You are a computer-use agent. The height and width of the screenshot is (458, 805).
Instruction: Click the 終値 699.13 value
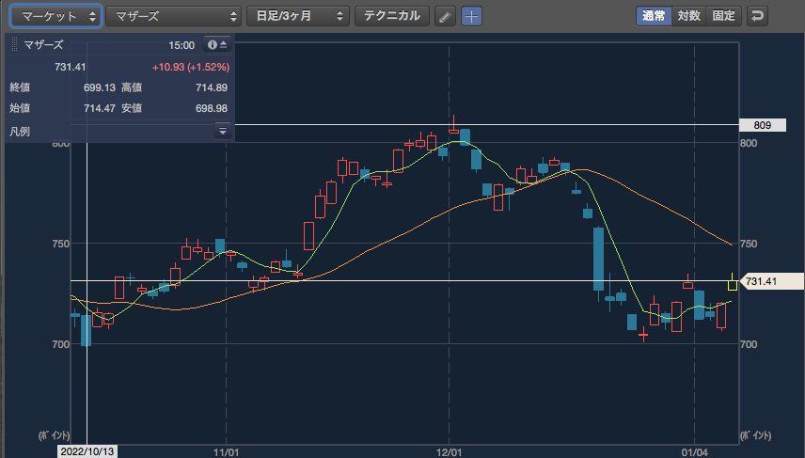pos(100,87)
